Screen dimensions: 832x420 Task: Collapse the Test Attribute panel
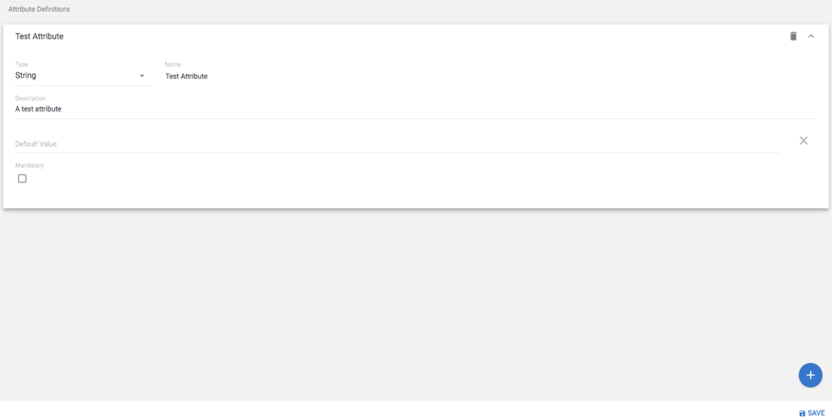[811, 36]
